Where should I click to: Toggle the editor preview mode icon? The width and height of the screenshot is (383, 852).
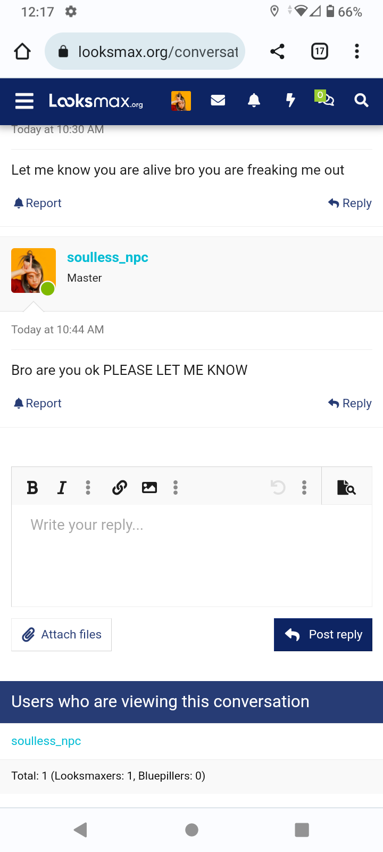pos(346,487)
